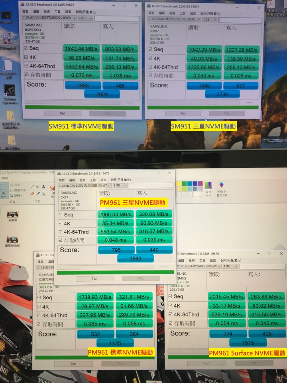Uncheck Seq in the CXB7 PM961 window
The height and width of the screenshot is (383, 287).
click(60, 215)
